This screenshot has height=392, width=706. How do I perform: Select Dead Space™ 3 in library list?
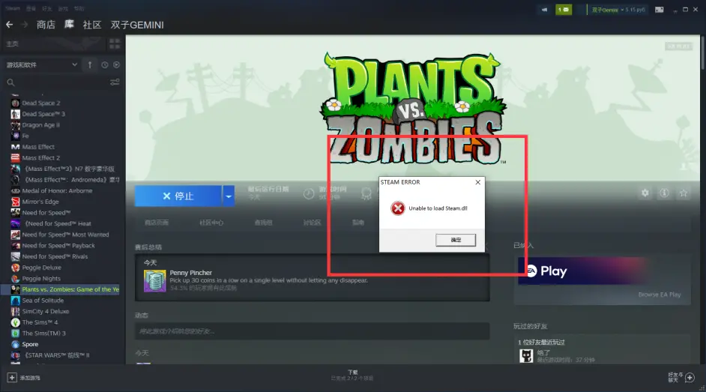(x=43, y=114)
